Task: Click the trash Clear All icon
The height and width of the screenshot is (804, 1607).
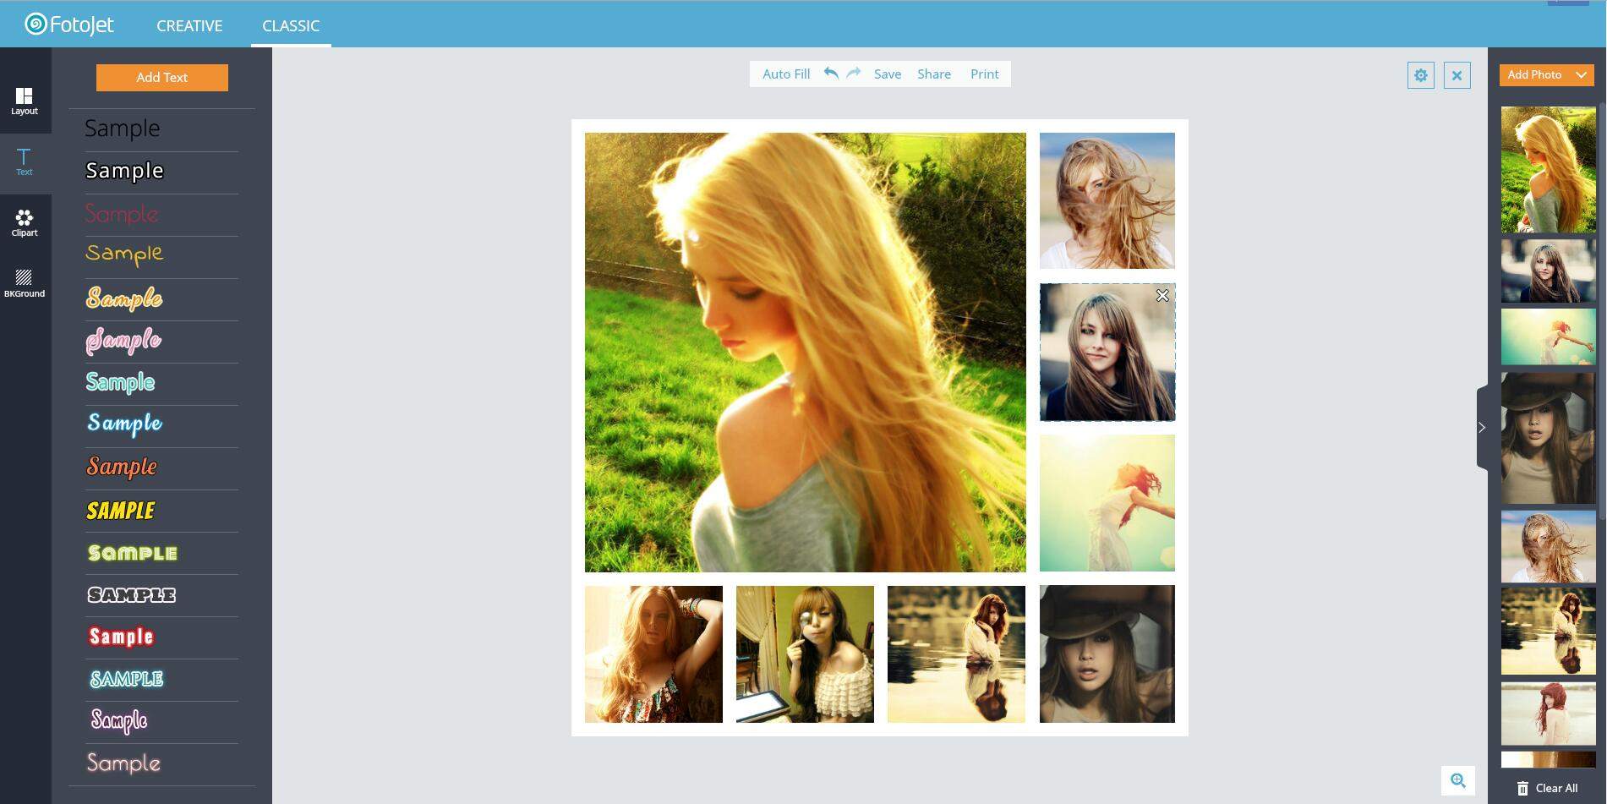Action: (1522, 788)
